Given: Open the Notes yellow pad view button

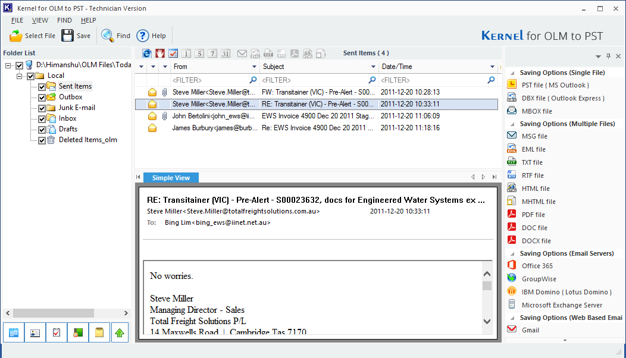Looking at the screenshot, I should [99, 332].
